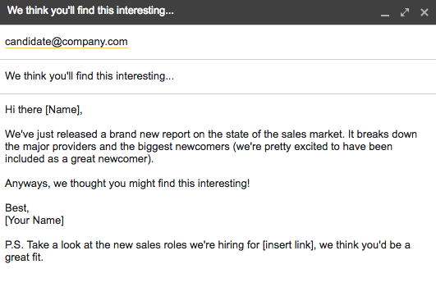Place cursor after 'great fit.'
Image resolution: width=436 pixels, height=296 pixels.
[x=44, y=257]
